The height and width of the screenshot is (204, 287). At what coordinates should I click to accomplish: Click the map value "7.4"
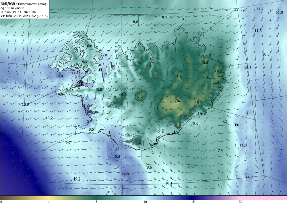(x=220, y=150)
